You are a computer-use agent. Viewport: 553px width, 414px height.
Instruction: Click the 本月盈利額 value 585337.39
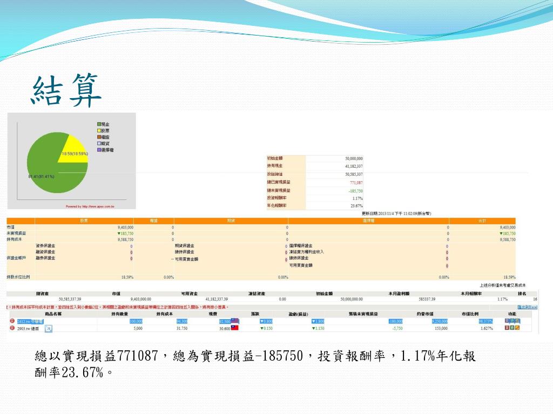[427, 299]
